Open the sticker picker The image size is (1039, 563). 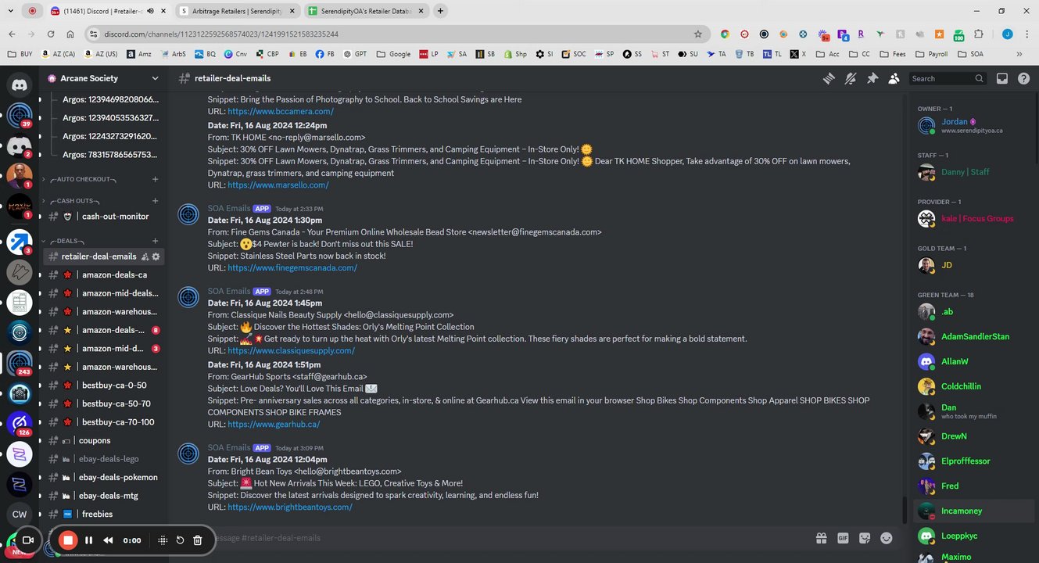(x=865, y=538)
